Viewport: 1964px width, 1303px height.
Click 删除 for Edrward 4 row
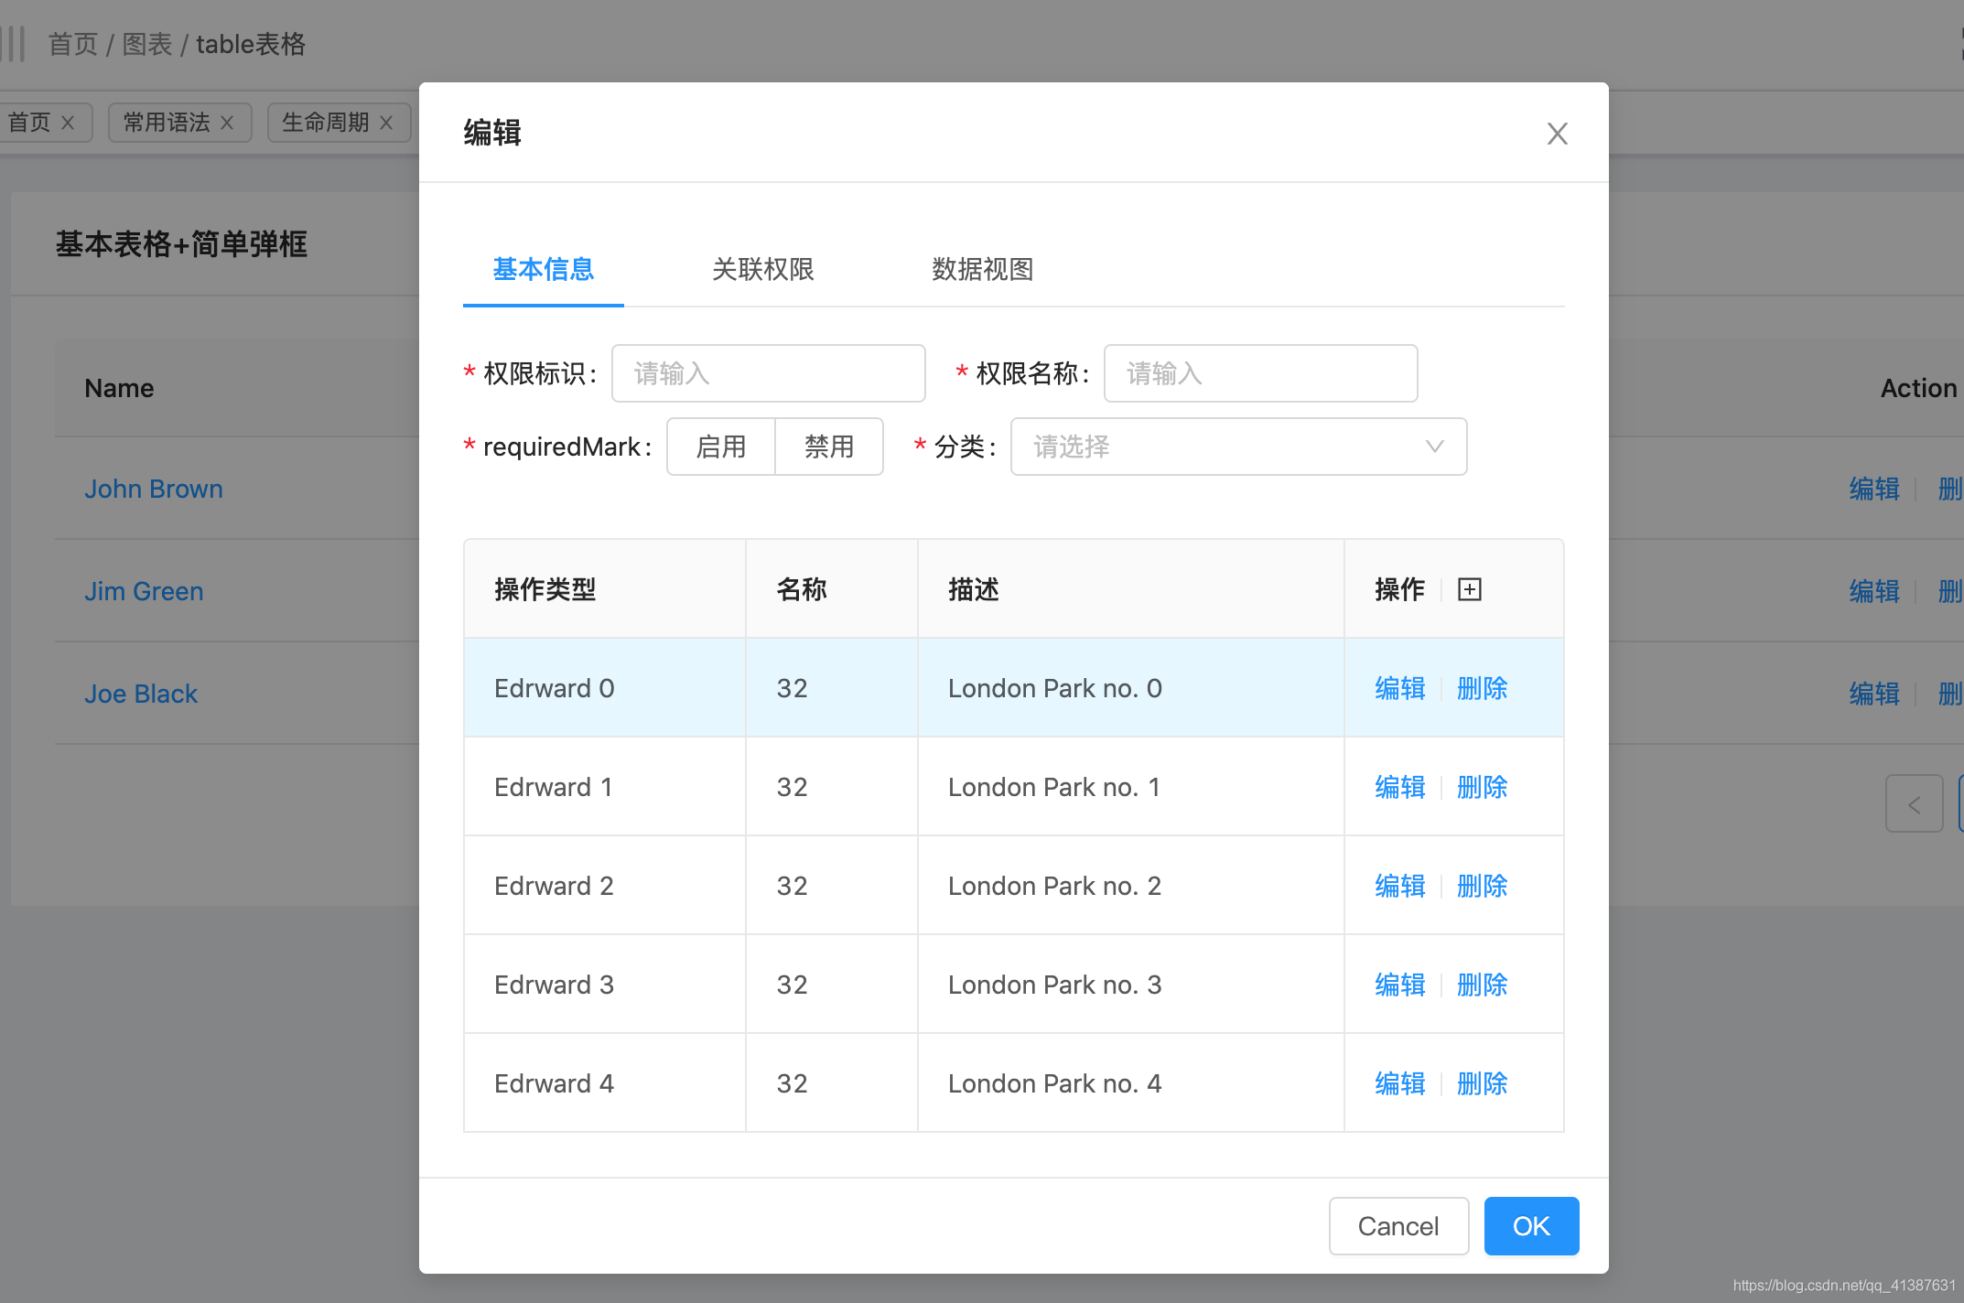[x=1481, y=1083]
